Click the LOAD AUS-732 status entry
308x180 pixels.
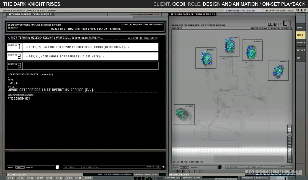tap(173, 178)
